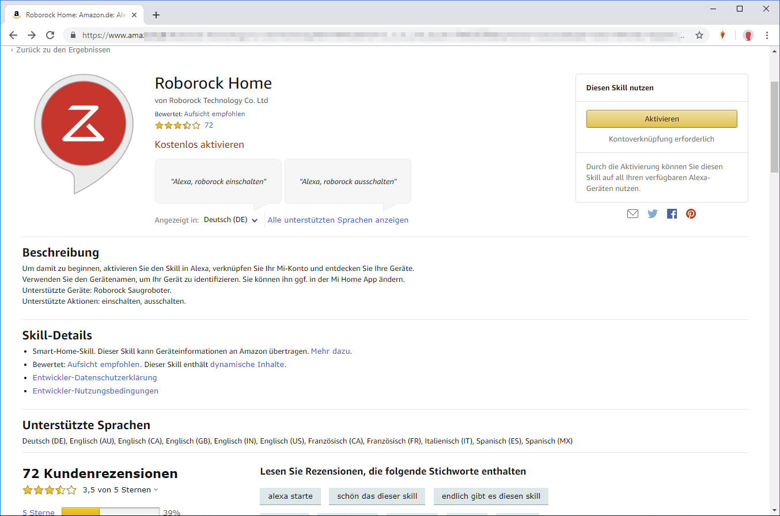Viewport: 780px width, 516px height.
Task: Share skill via email envelope icon
Action: coord(633,214)
